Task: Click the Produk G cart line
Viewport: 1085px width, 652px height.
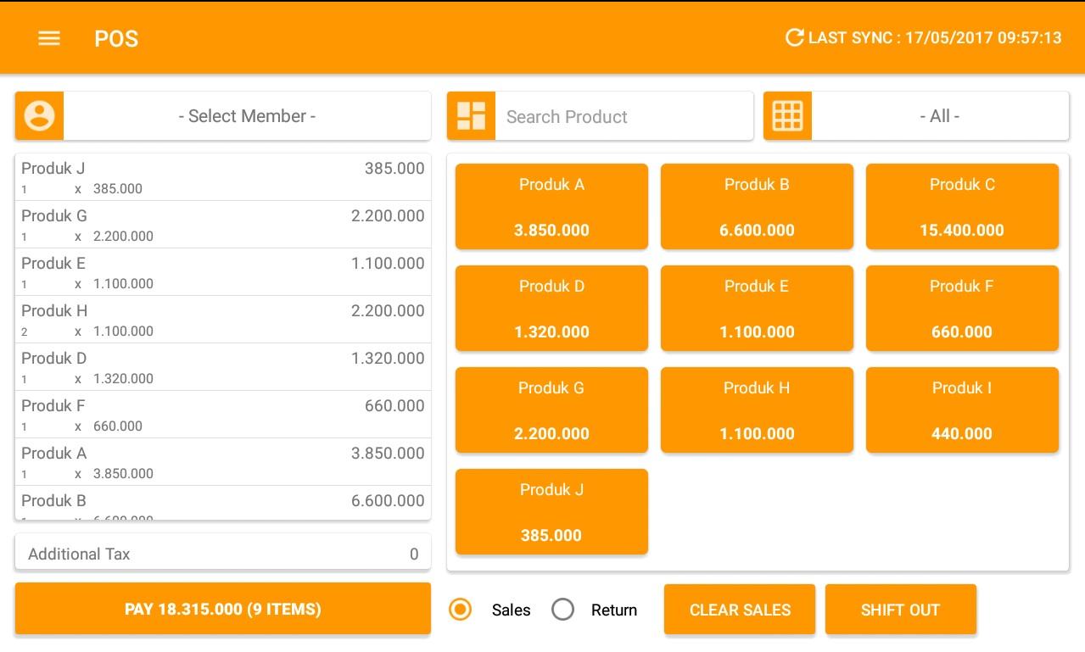Action: (222, 225)
